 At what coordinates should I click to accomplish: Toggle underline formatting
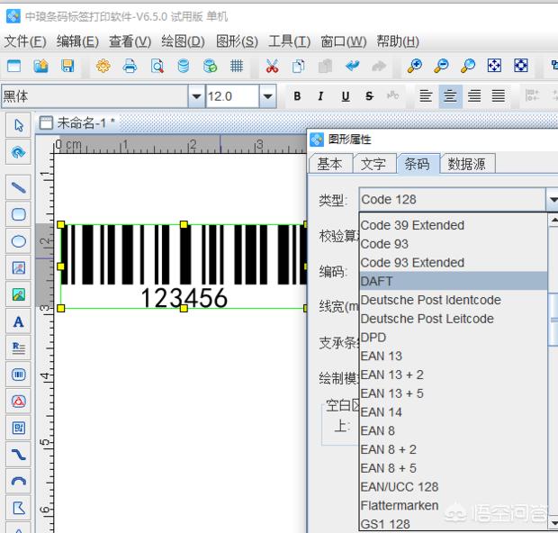(346, 96)
